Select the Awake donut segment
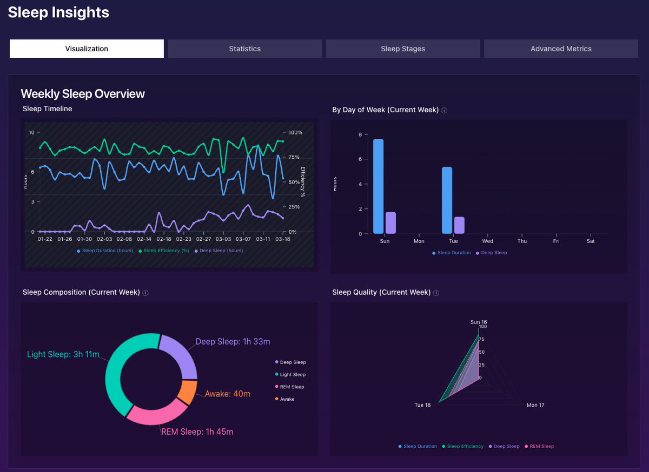649x472 pixels. point(188,392)
